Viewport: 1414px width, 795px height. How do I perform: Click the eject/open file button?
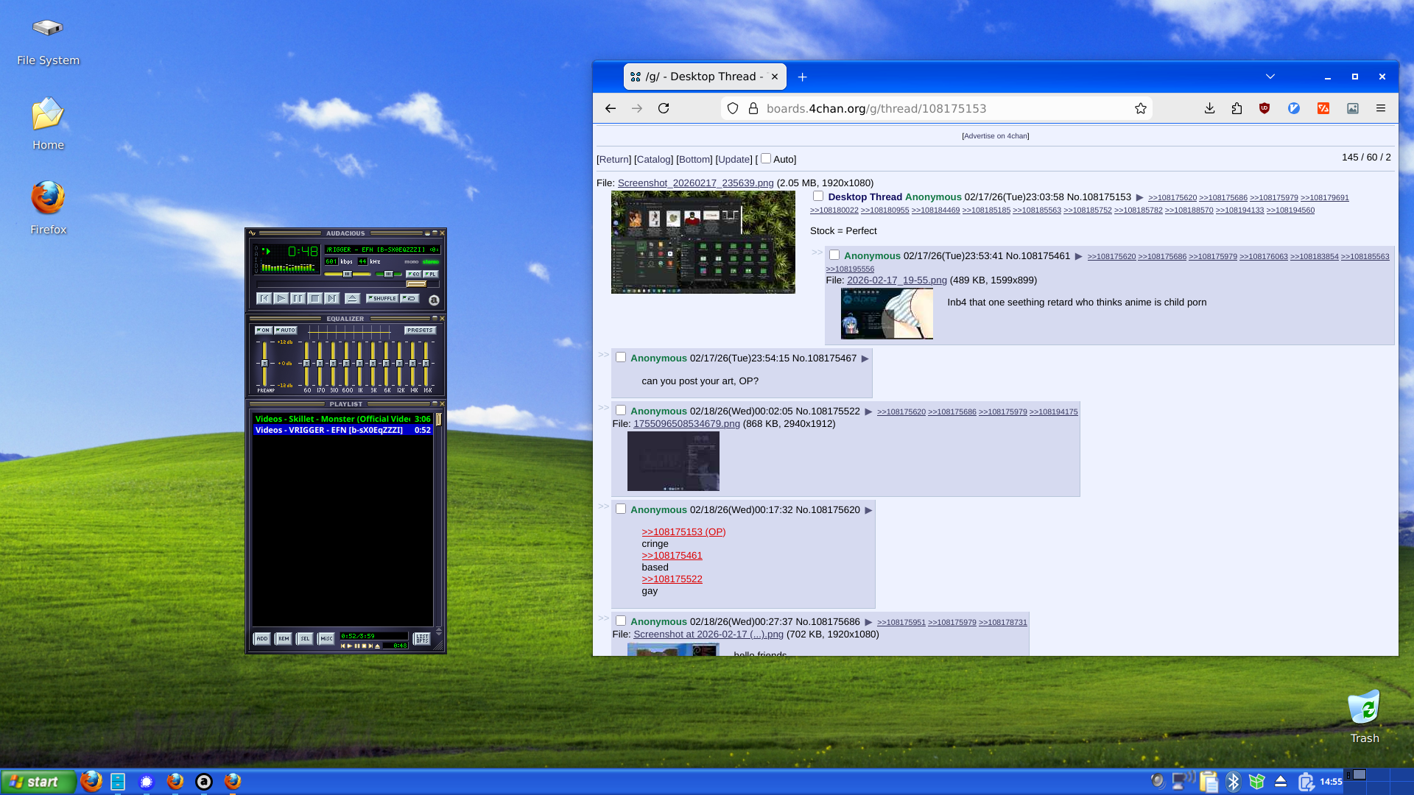pyautogui.click(x=352, y=298)
